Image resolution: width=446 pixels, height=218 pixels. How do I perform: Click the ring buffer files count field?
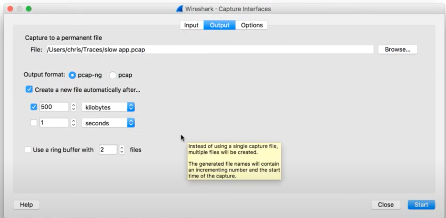[x=108, y=150]
